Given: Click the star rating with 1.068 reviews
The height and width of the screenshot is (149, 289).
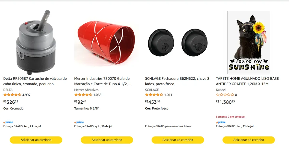Looking at the screenshot, I should click(x=83, y=95).
